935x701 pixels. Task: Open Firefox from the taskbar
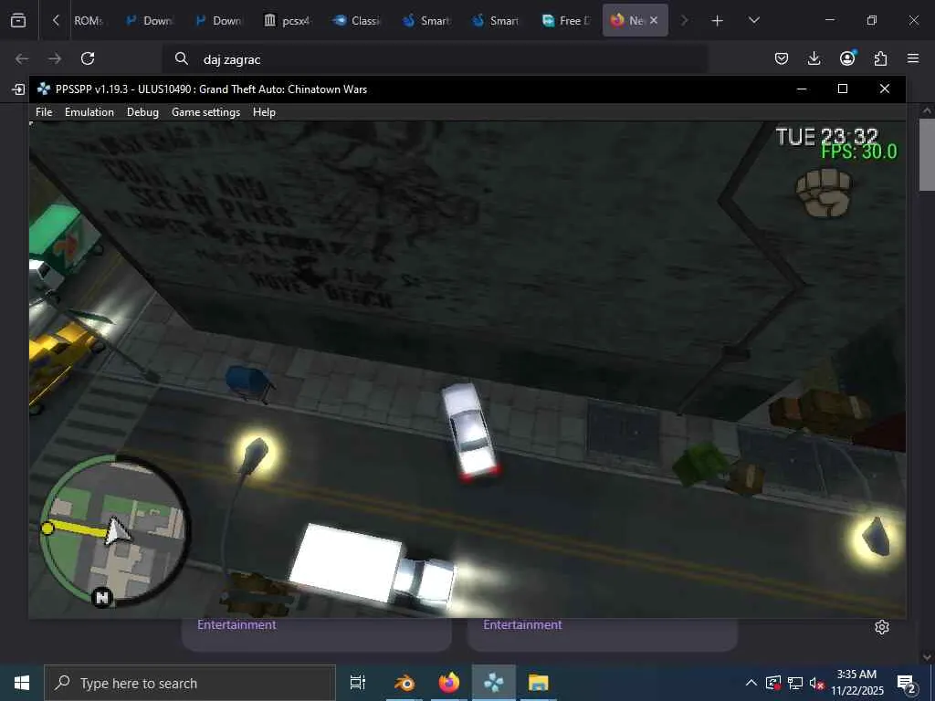(x=449, y=683)
